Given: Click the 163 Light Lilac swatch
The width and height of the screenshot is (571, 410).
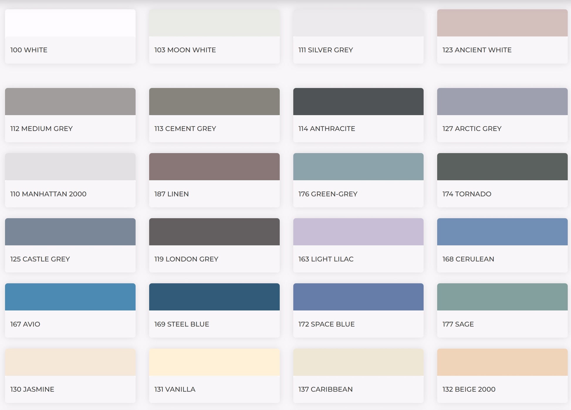Looking at the screenshot, I should [358, 232].
